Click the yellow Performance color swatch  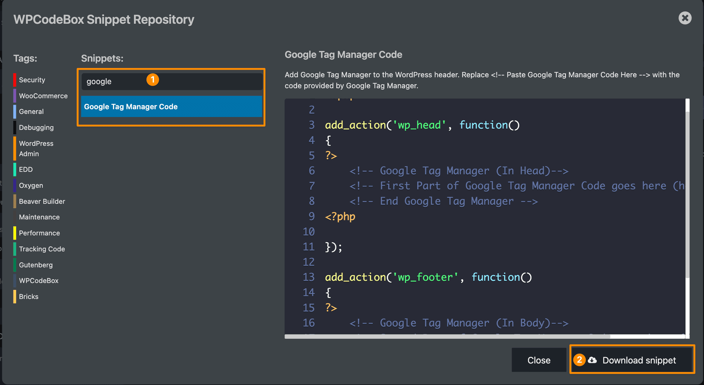coord(15,233)
